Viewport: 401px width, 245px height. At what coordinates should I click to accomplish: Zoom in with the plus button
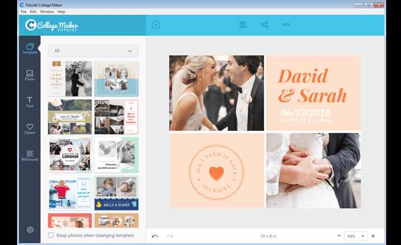pyautogui.click(x=373, y=236)
